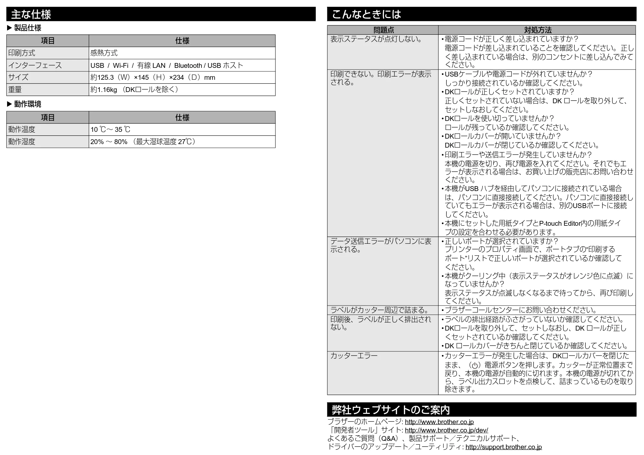
Task: Click the 仕様 header in the 動作環境 table
Action: point(182,117)
